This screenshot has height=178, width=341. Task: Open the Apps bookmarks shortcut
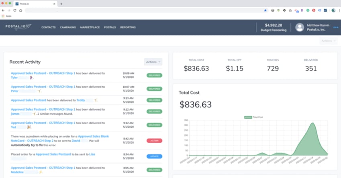pos(6,16)
